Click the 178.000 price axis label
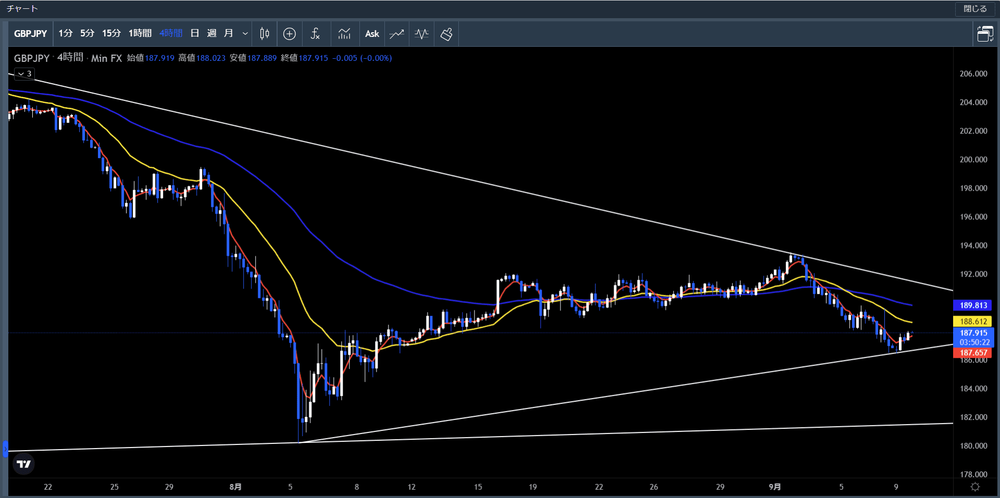 [973, 475]
